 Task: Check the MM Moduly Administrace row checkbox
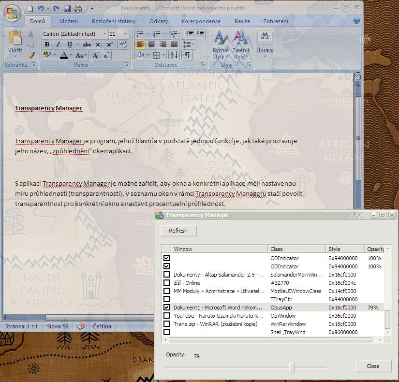point(167,291)
